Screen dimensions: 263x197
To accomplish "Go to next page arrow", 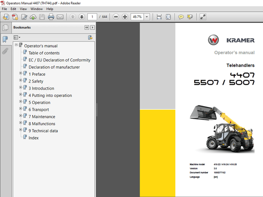I will point(82,17).
